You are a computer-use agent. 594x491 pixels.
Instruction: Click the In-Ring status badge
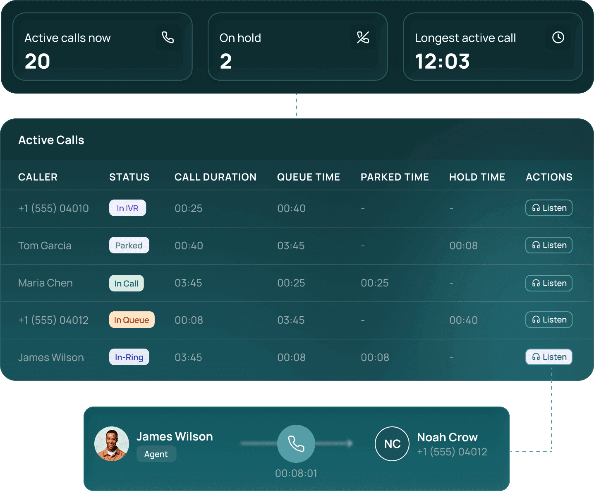point(129,357)
